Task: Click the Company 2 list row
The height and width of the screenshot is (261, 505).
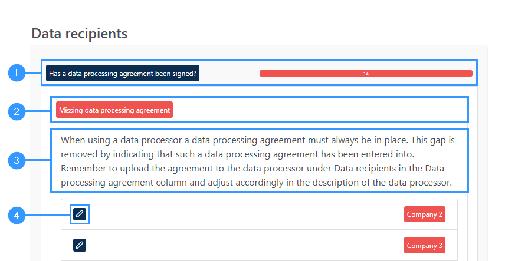Action: tap(259, 214)
